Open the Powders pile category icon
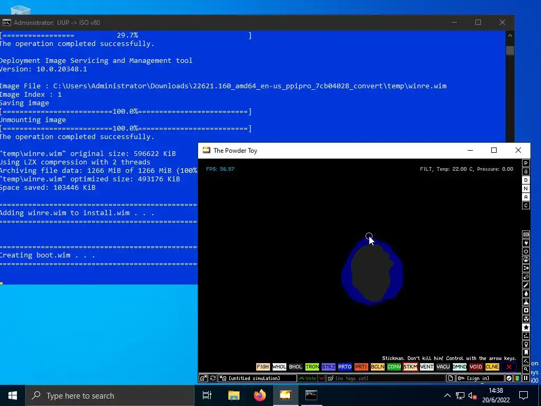Viewport: 541px width, 406px height. [x=526, y=302]
